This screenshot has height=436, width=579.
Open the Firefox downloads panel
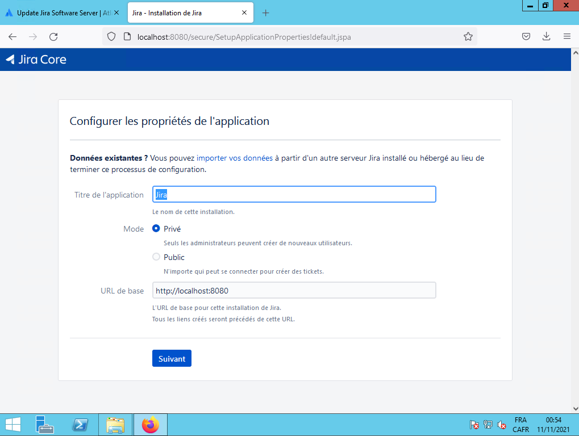547,36
